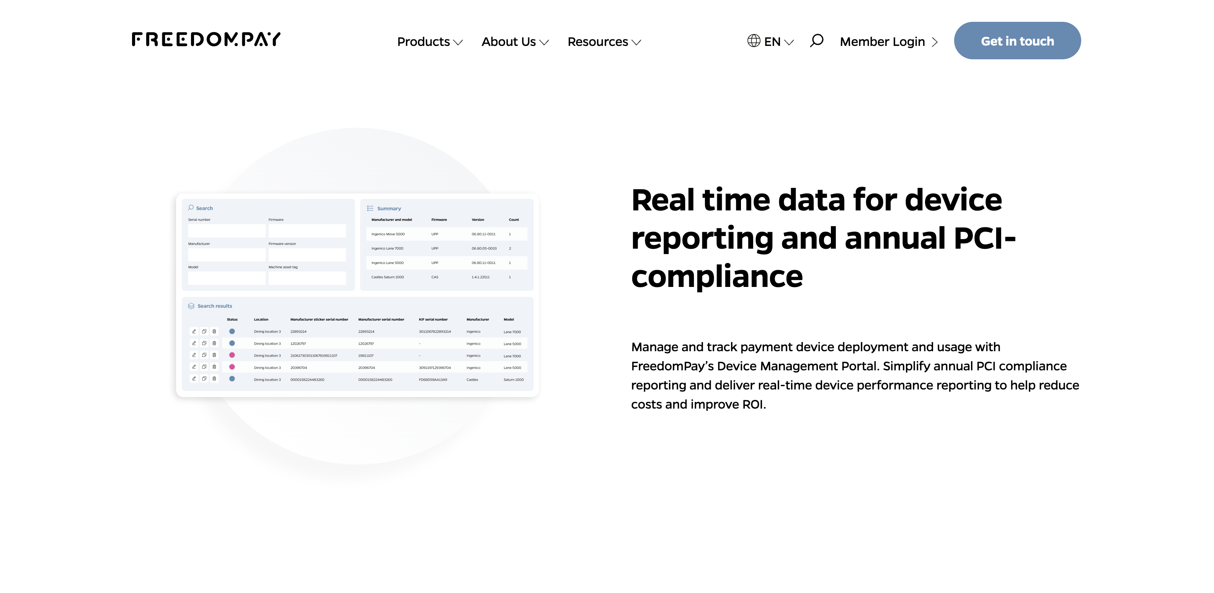Screen dimensions: 1214x593
Task: Click the Get in touch button
Action: [x=1018, y=41]
